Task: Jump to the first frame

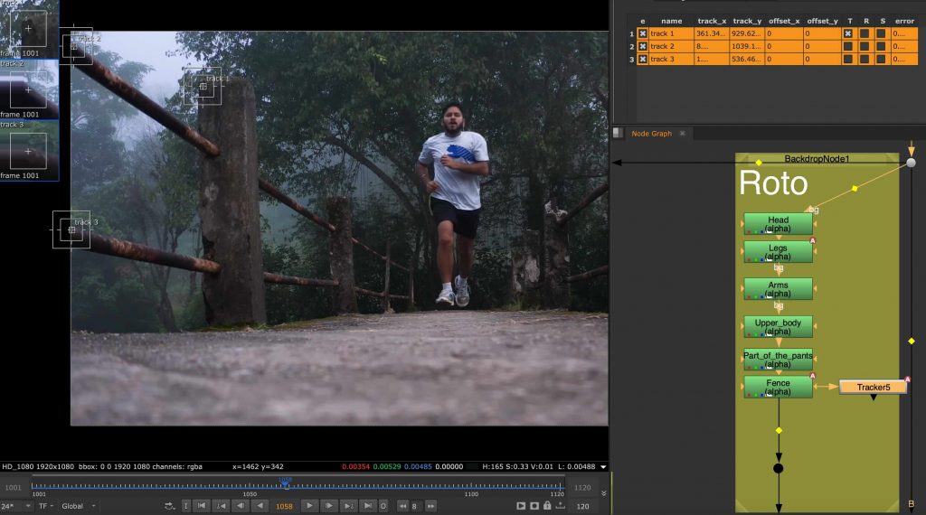Action: point(202,506)
